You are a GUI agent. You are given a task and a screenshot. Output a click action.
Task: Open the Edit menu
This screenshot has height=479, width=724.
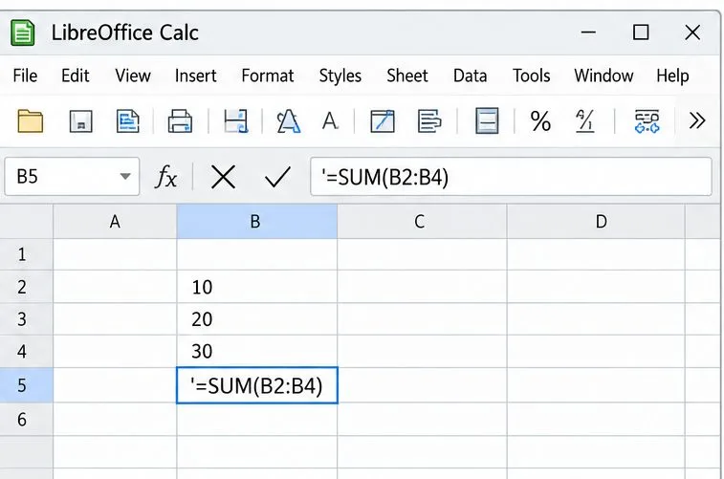[x=76, y=76]
